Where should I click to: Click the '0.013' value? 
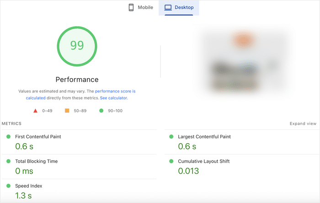tap(188, 171)
